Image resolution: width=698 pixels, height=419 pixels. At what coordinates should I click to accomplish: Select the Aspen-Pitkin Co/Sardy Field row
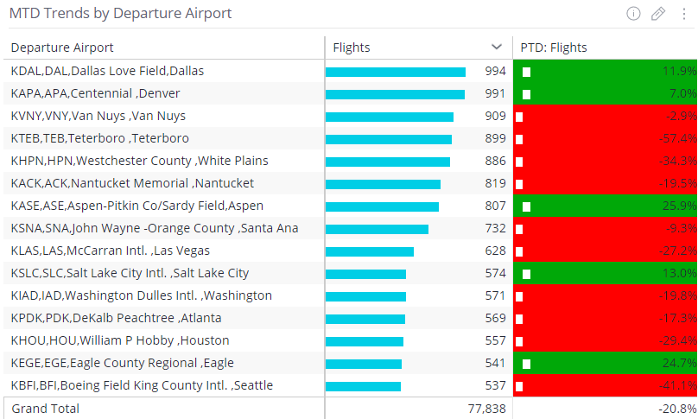(x=136, y=206)
